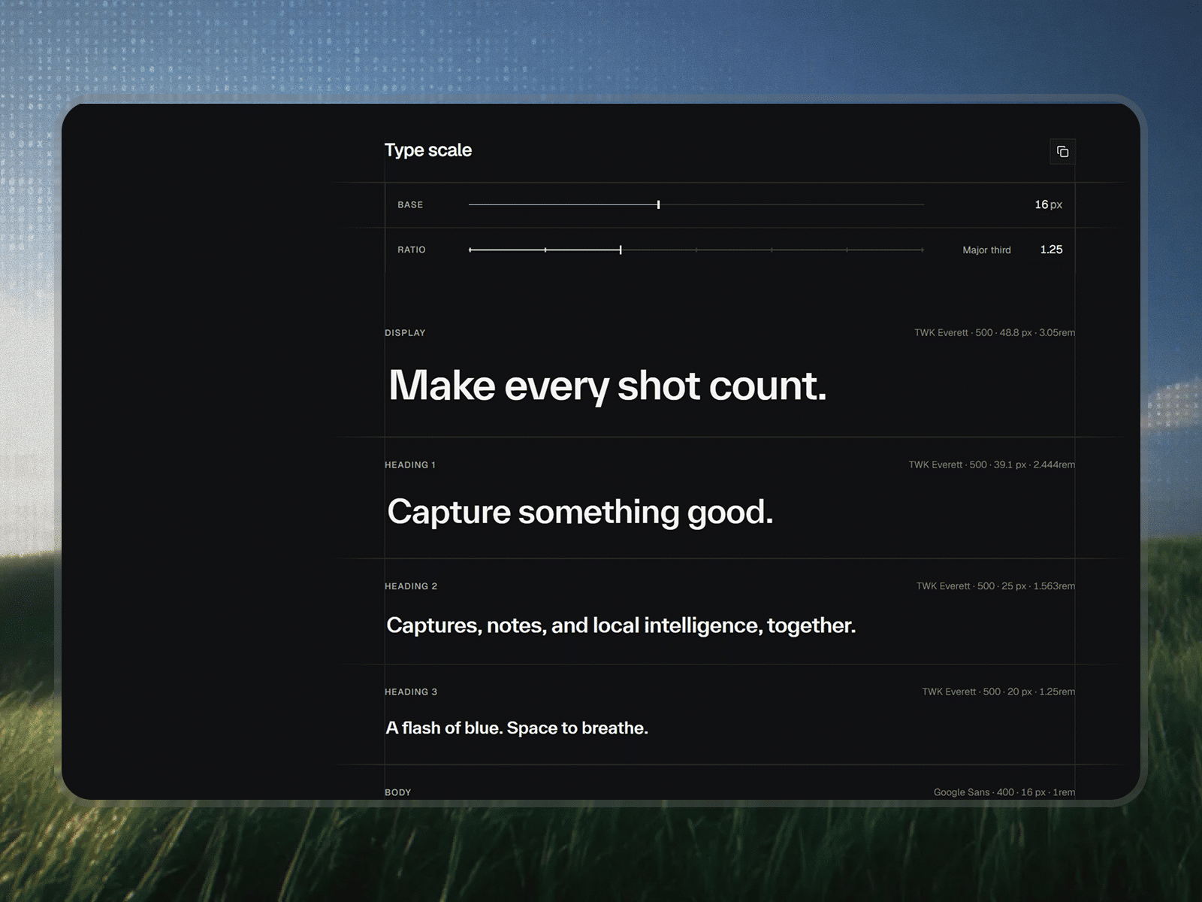Click the Ratio slider handle

[x=621, y=250]
